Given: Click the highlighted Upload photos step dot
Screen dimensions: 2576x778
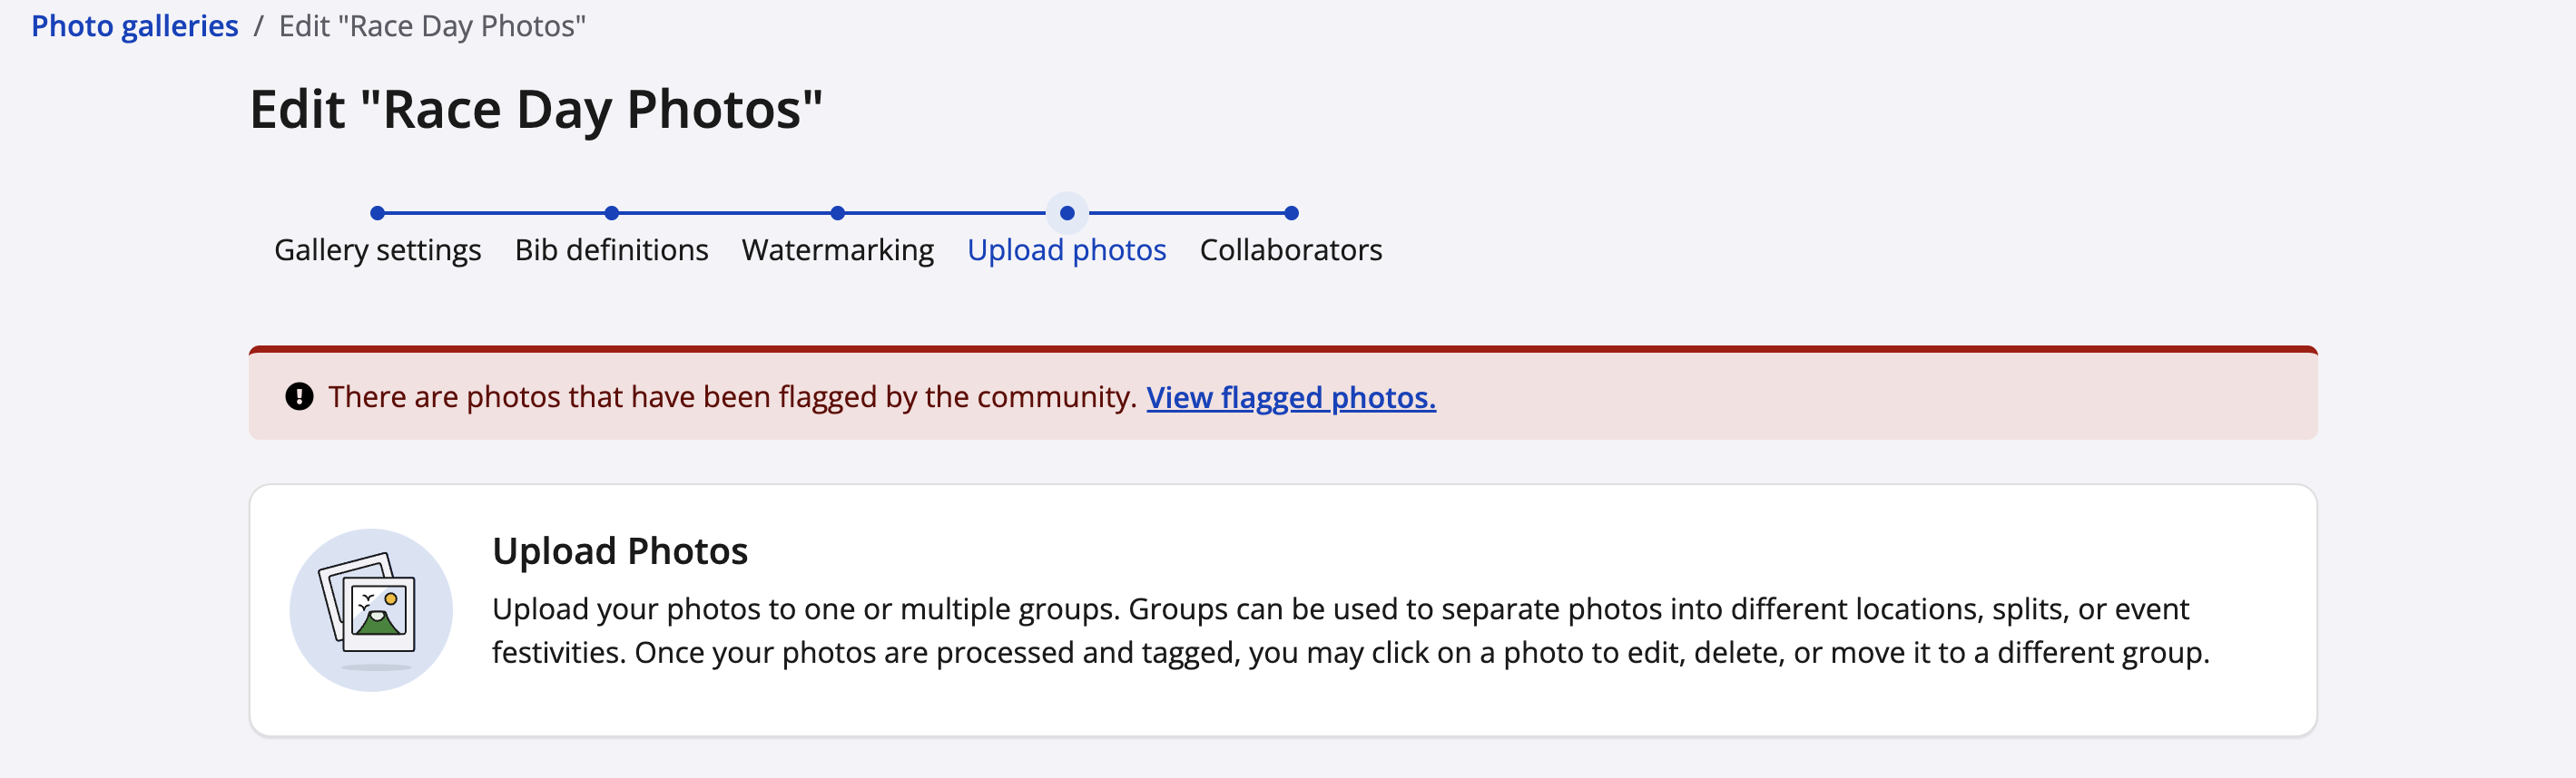Looking at the screenshot, I should [x=1066, y=213].
